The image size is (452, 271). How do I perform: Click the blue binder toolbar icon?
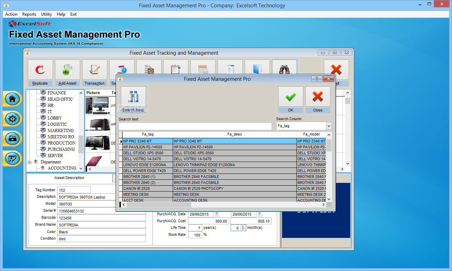[x=257, y=67]
